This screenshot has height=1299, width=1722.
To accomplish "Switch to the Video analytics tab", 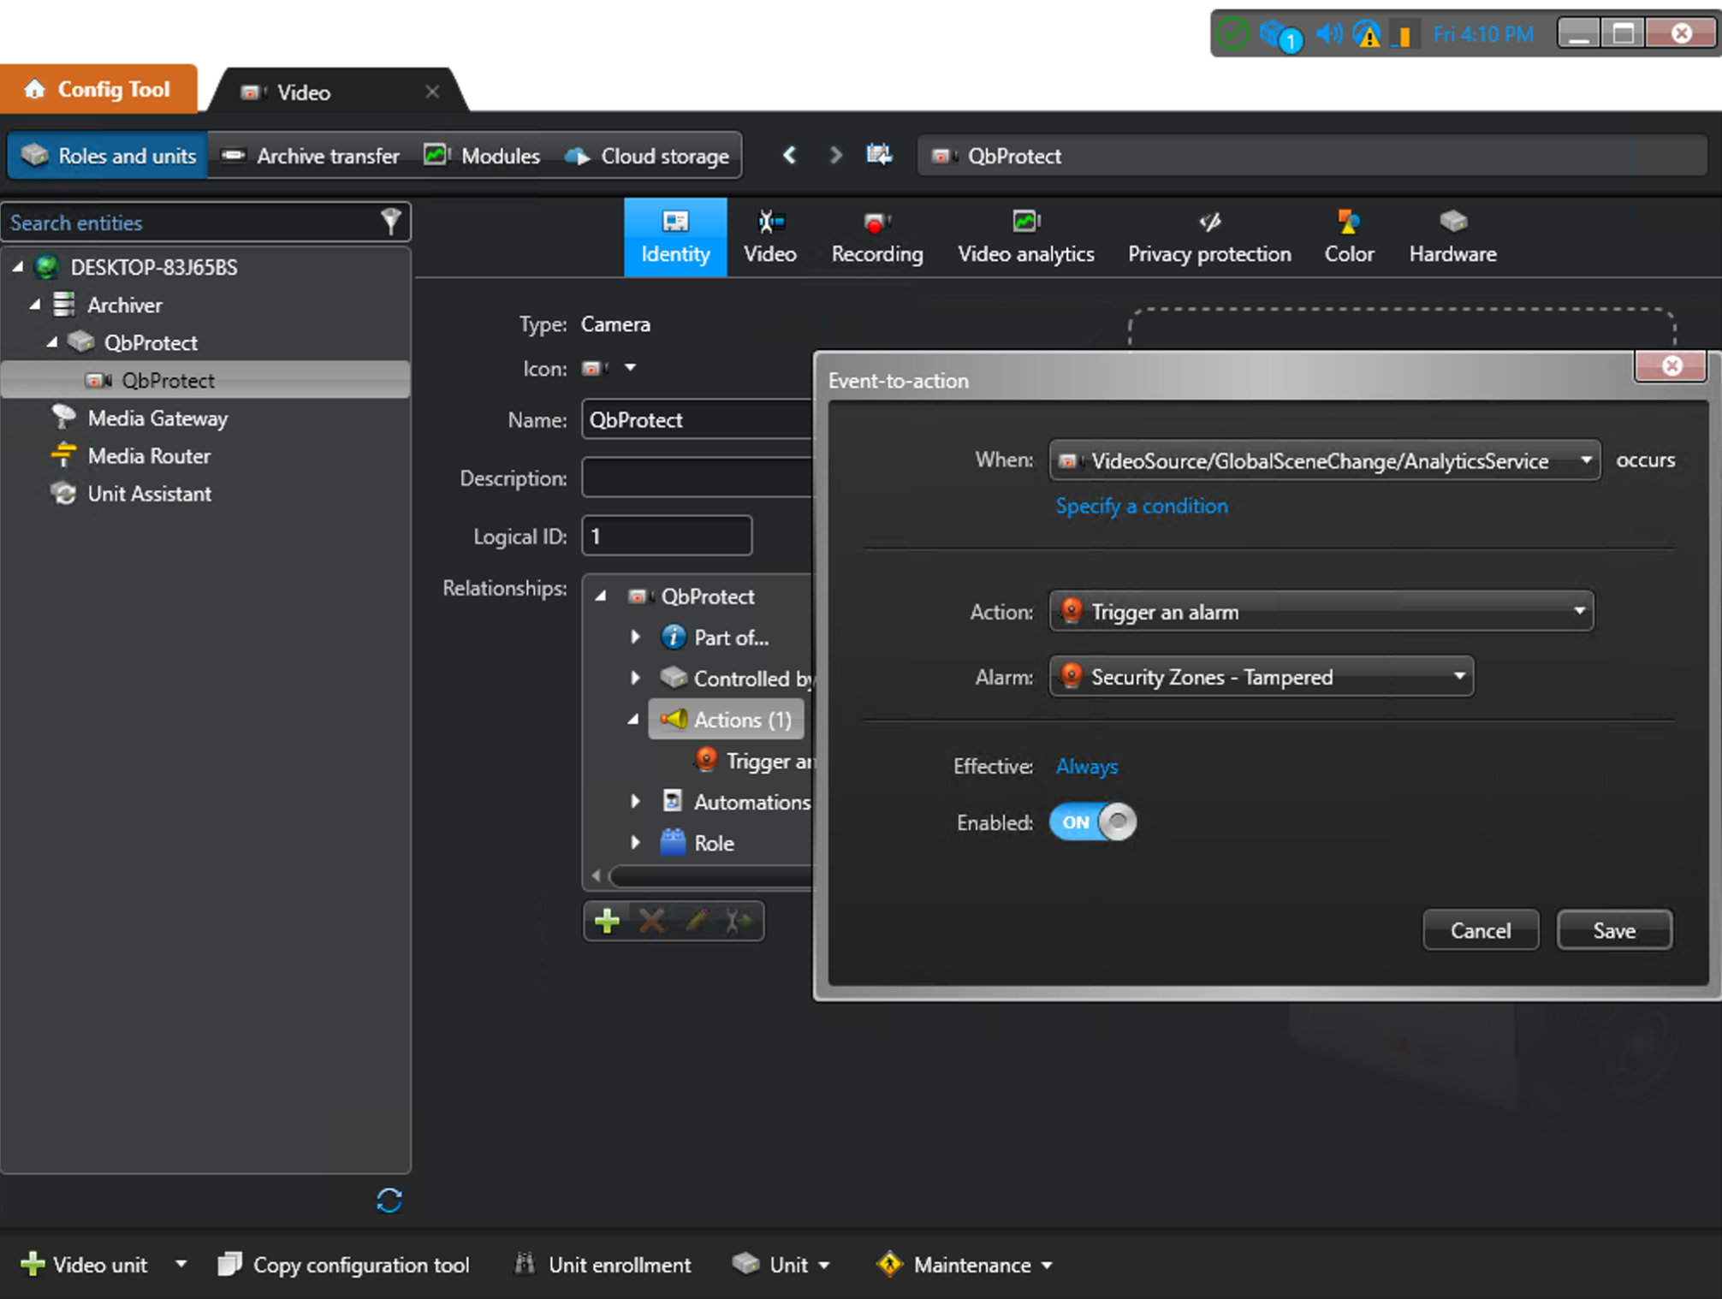I will (x=1025, y=237).
